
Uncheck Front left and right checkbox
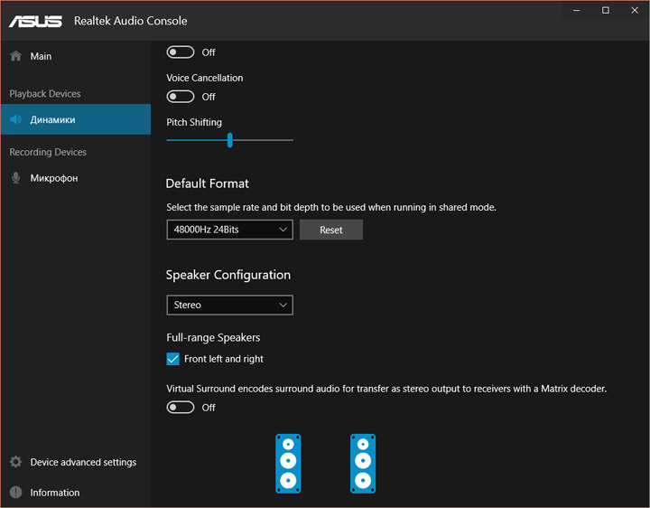(173, 359)
